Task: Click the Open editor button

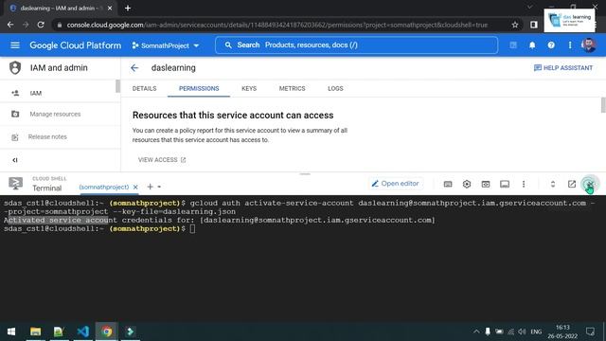Action: pos(396,184)
